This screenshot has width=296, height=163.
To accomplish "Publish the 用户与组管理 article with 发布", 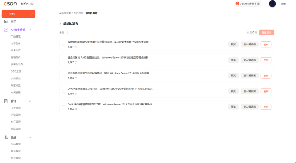I will pyautogui.click(x=266, y=44).
